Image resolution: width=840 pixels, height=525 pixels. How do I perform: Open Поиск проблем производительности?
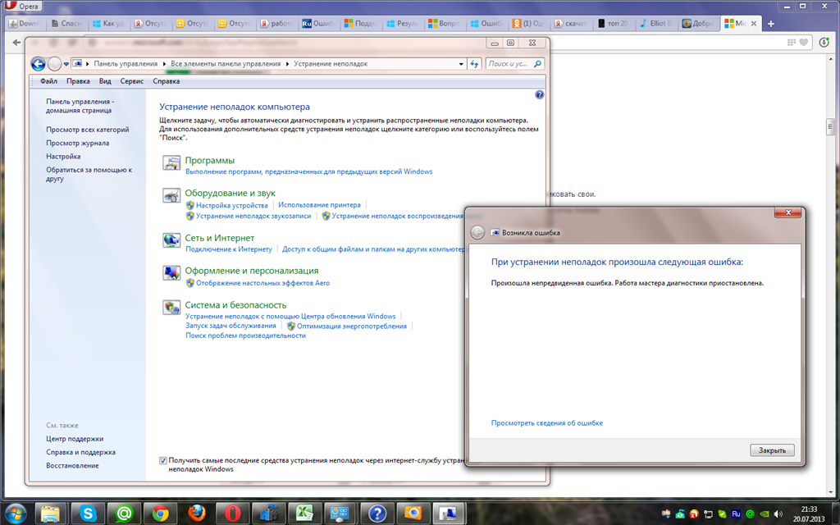click(245, 336)
